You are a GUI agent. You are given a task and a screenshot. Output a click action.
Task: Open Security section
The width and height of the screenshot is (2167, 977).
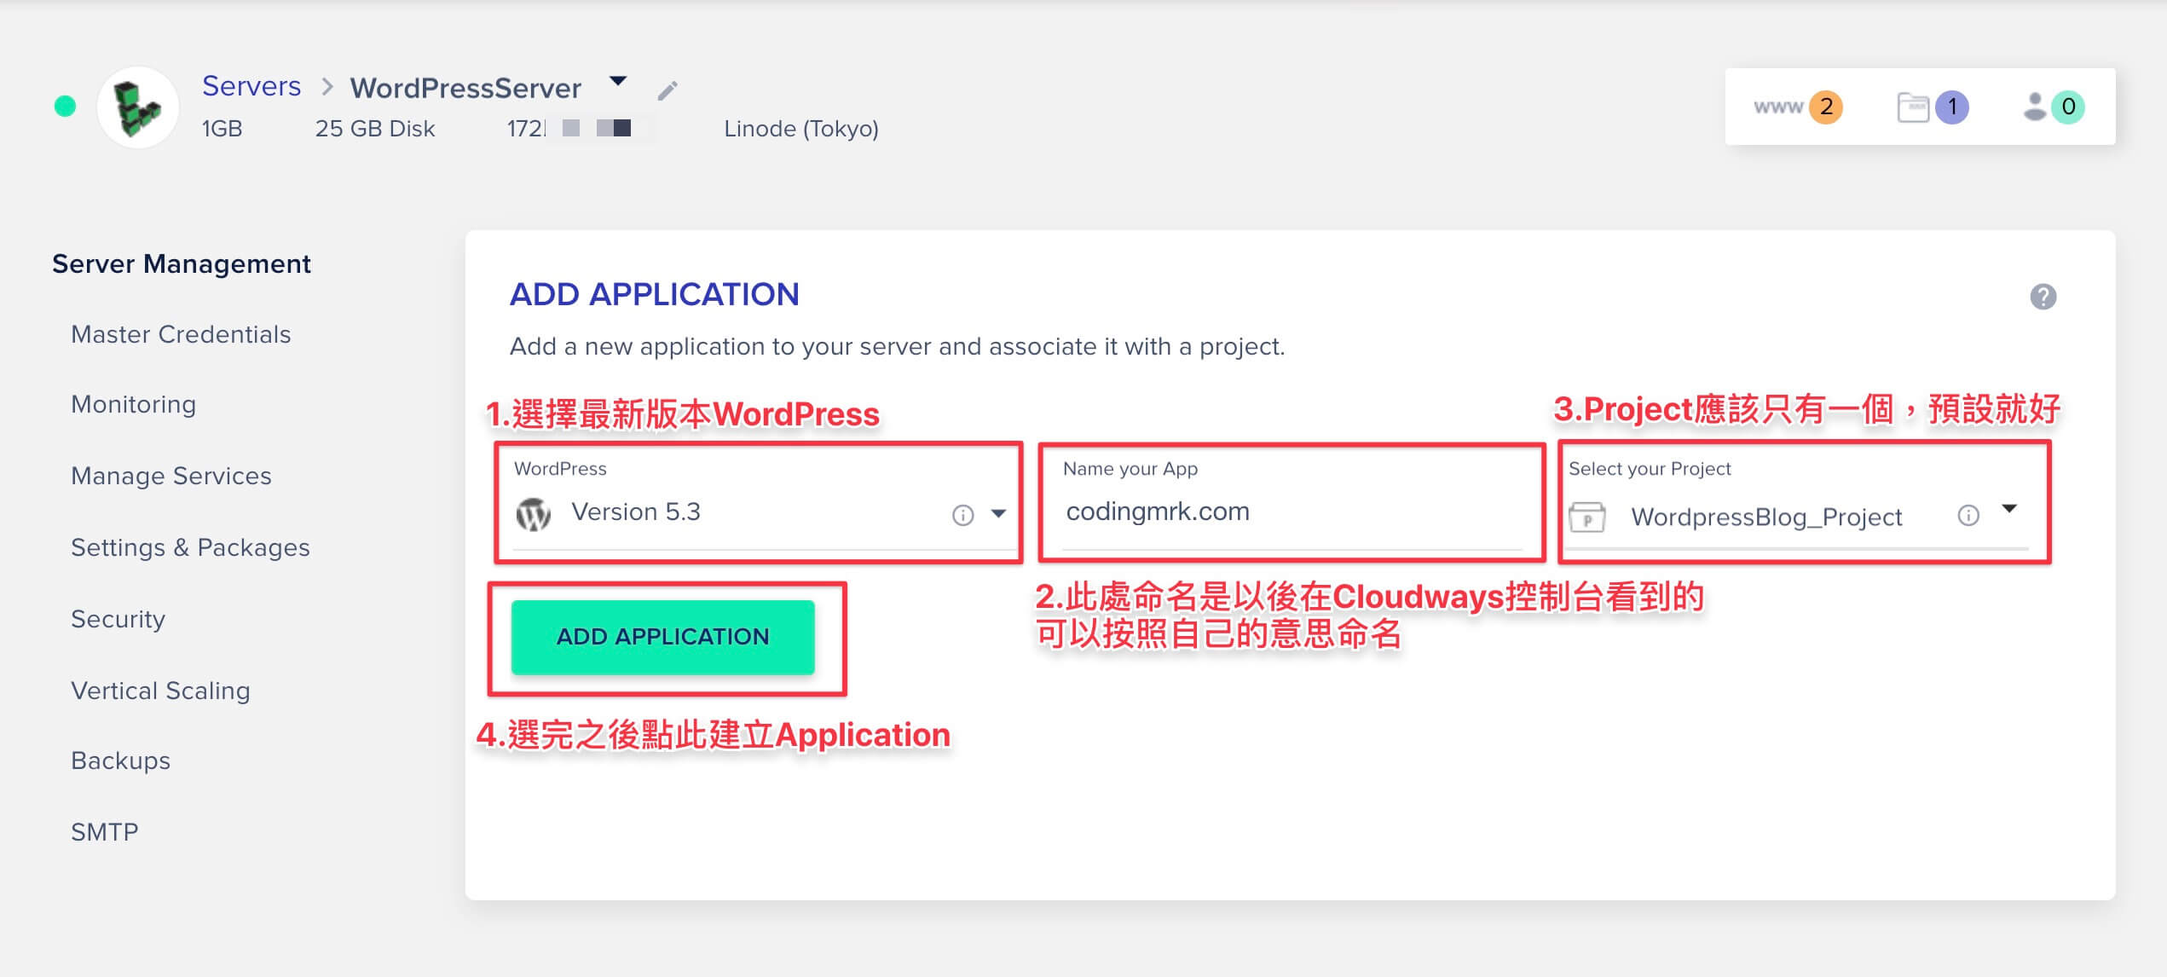click(118, 619)
